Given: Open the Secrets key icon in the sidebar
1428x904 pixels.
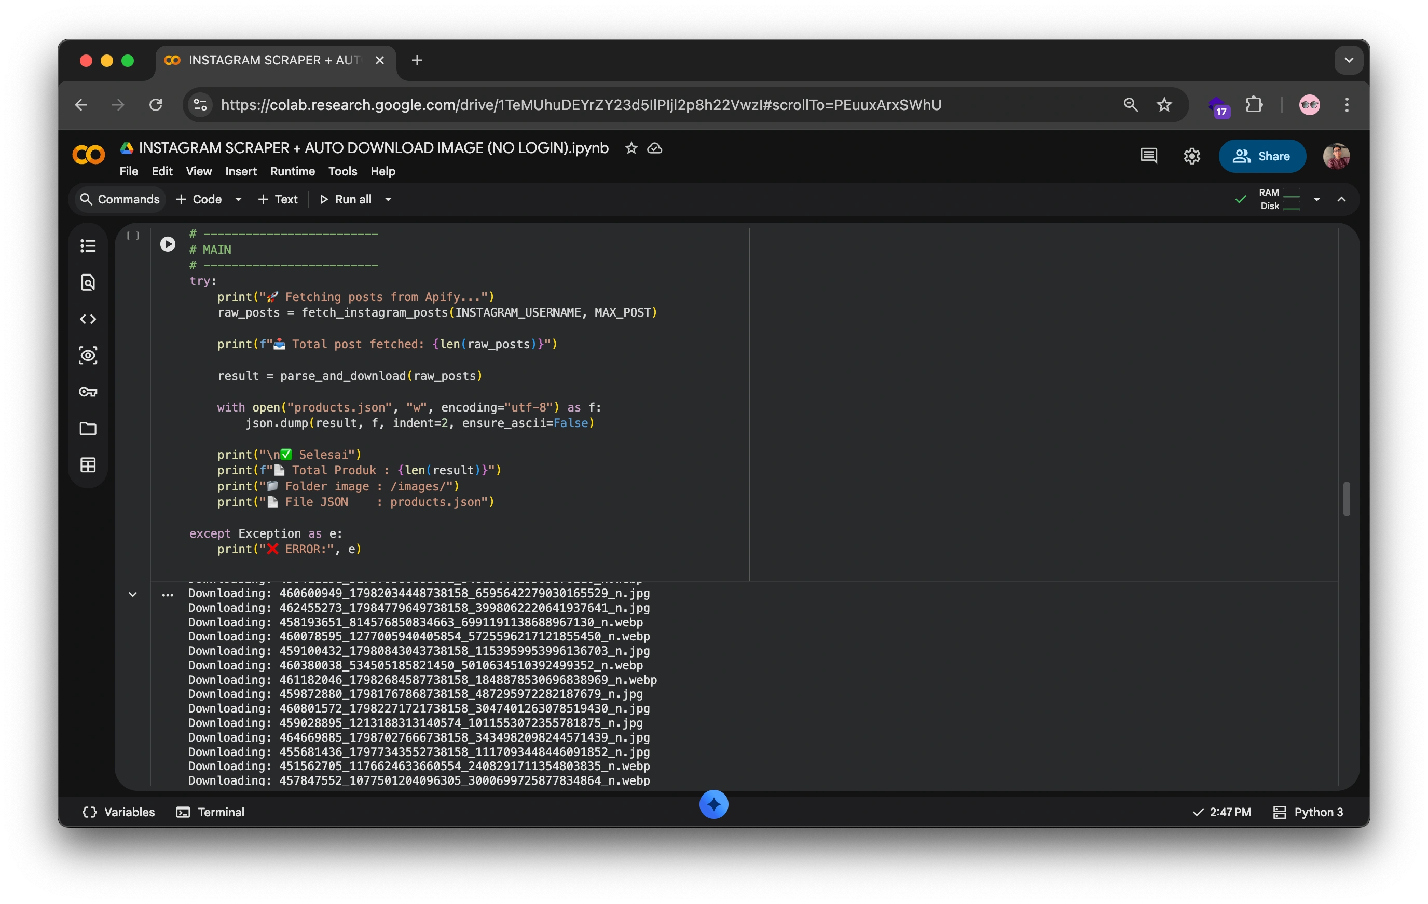Looking at the screenshot, I should pyautogui.click(x=88, y=392).
